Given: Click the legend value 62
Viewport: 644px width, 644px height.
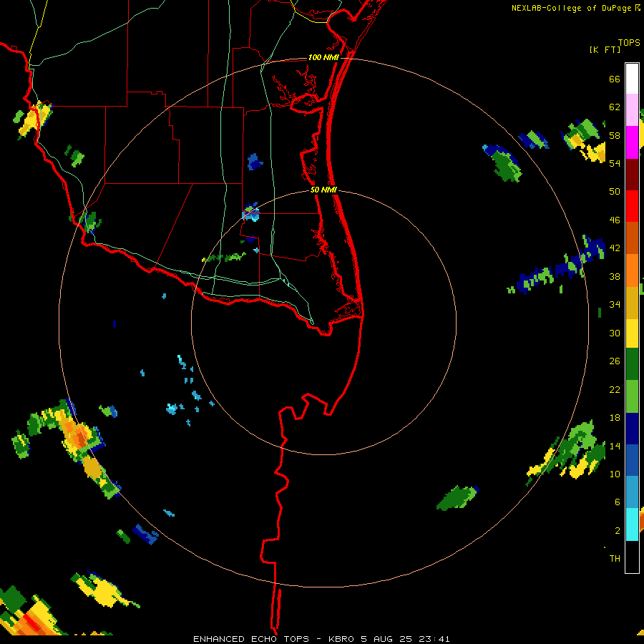Looking at the screenshot, I should 615,107.
